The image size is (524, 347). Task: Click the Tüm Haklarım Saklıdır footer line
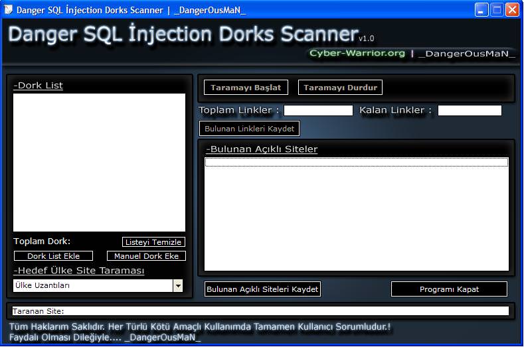click(x=199, y=326)
